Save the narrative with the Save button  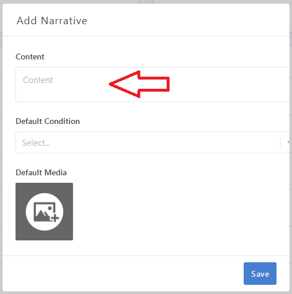click(x=260, y=273)
